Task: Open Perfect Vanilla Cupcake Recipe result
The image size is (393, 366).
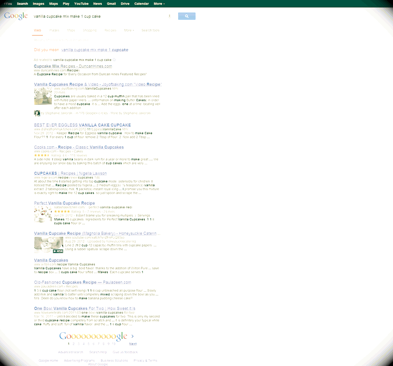Action: [x=64, y=203]
